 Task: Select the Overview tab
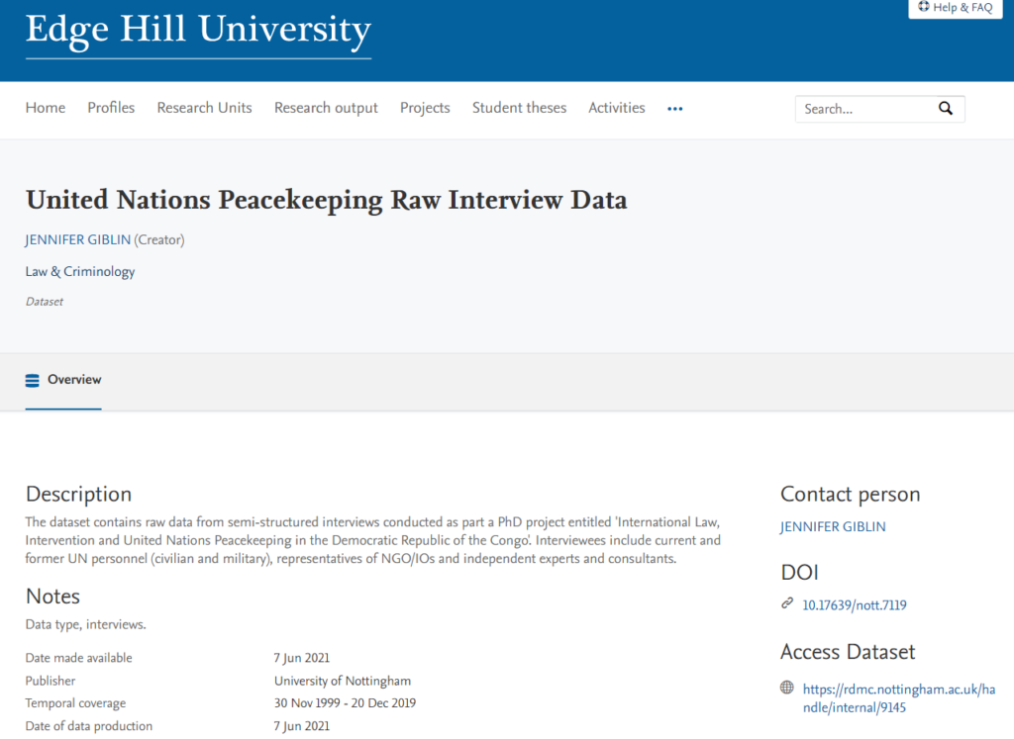[73, 379]
